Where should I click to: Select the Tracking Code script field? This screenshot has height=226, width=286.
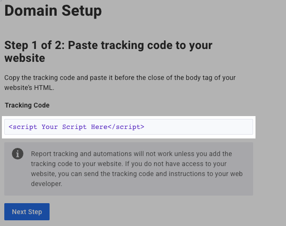coord(129,127)
